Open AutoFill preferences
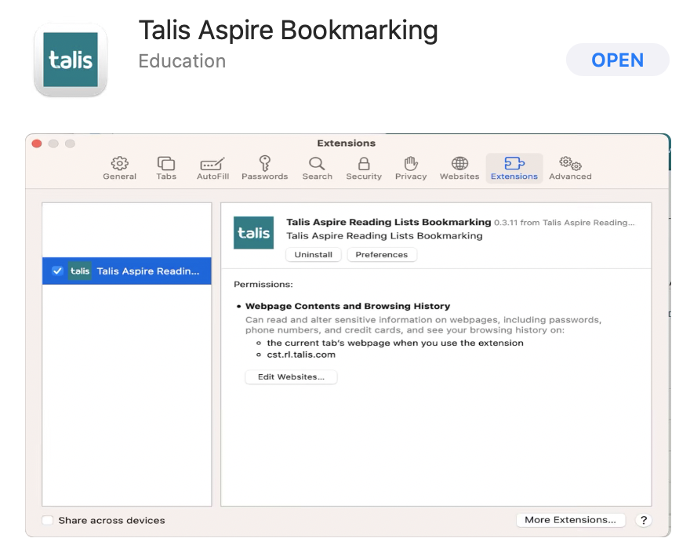The image size is (690, 560). click(212, 165)
